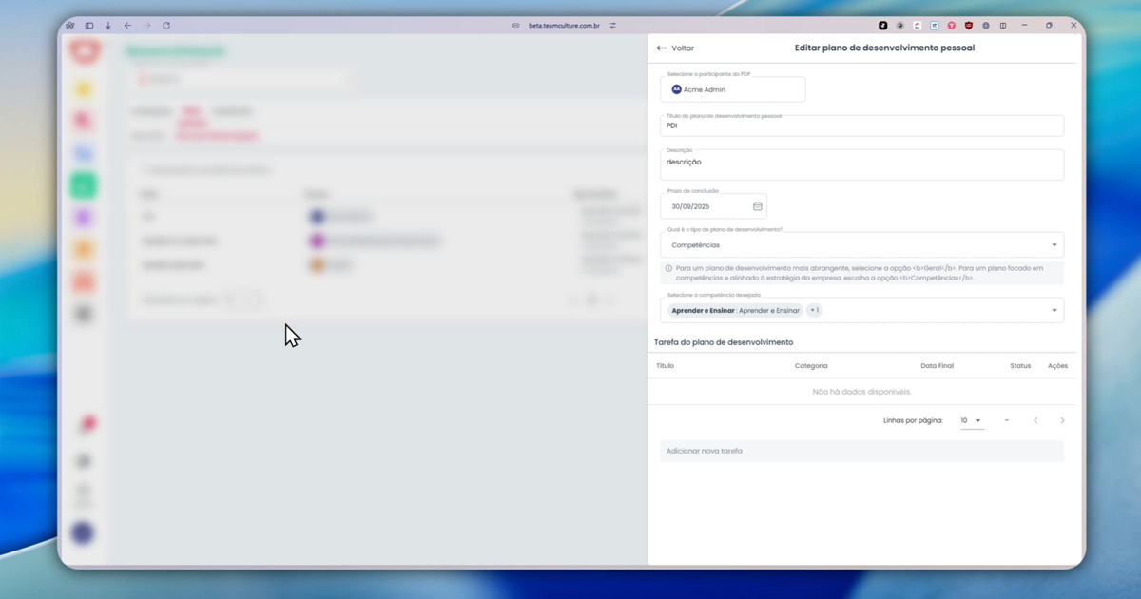Edit the PDI title input field
This screenshot has width=1141, height=599.
point(861,126)
